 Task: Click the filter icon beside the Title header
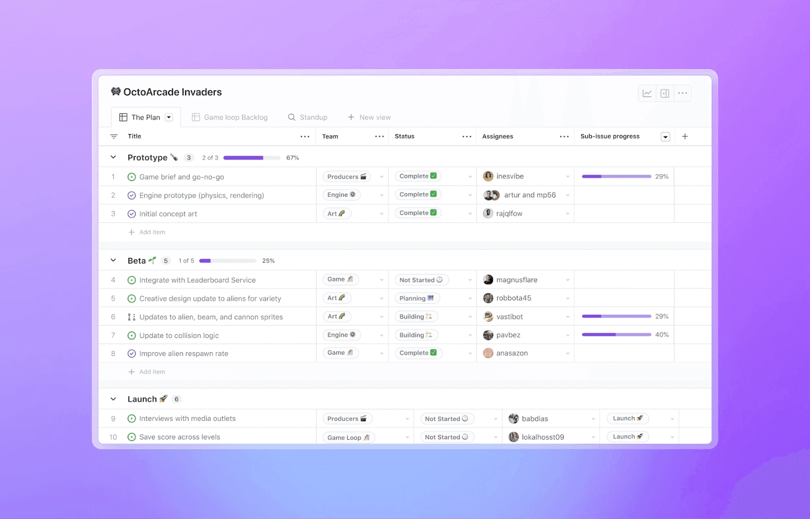114,136
